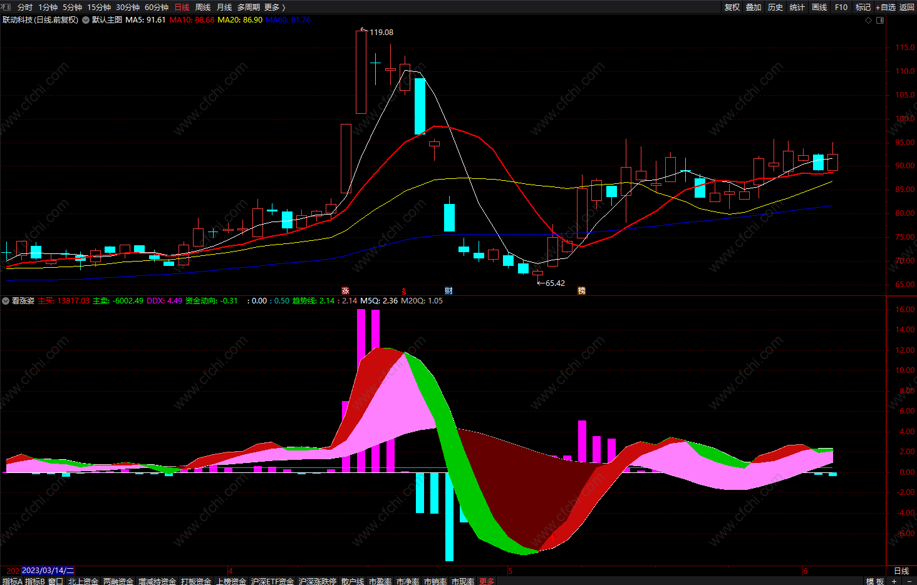This screenshot has width=917, height=585.
Task: Click the 叠加 overlay button
Action: [x=754, y=8]
